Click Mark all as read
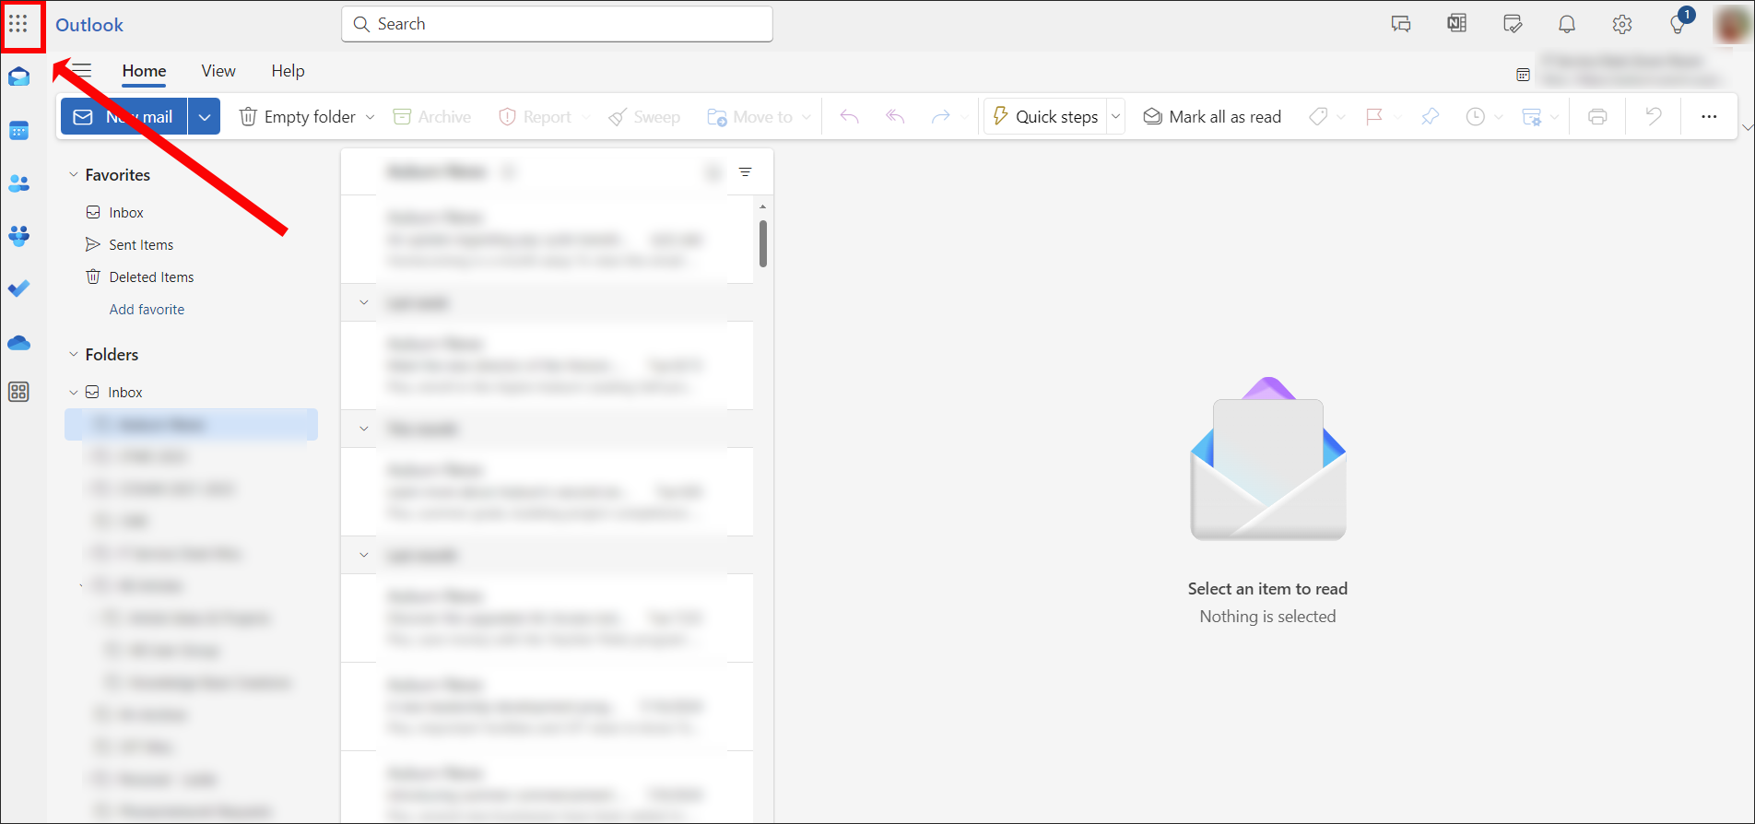The height and width of the screenshot is (824, 1755). [x=1212, y=117]
